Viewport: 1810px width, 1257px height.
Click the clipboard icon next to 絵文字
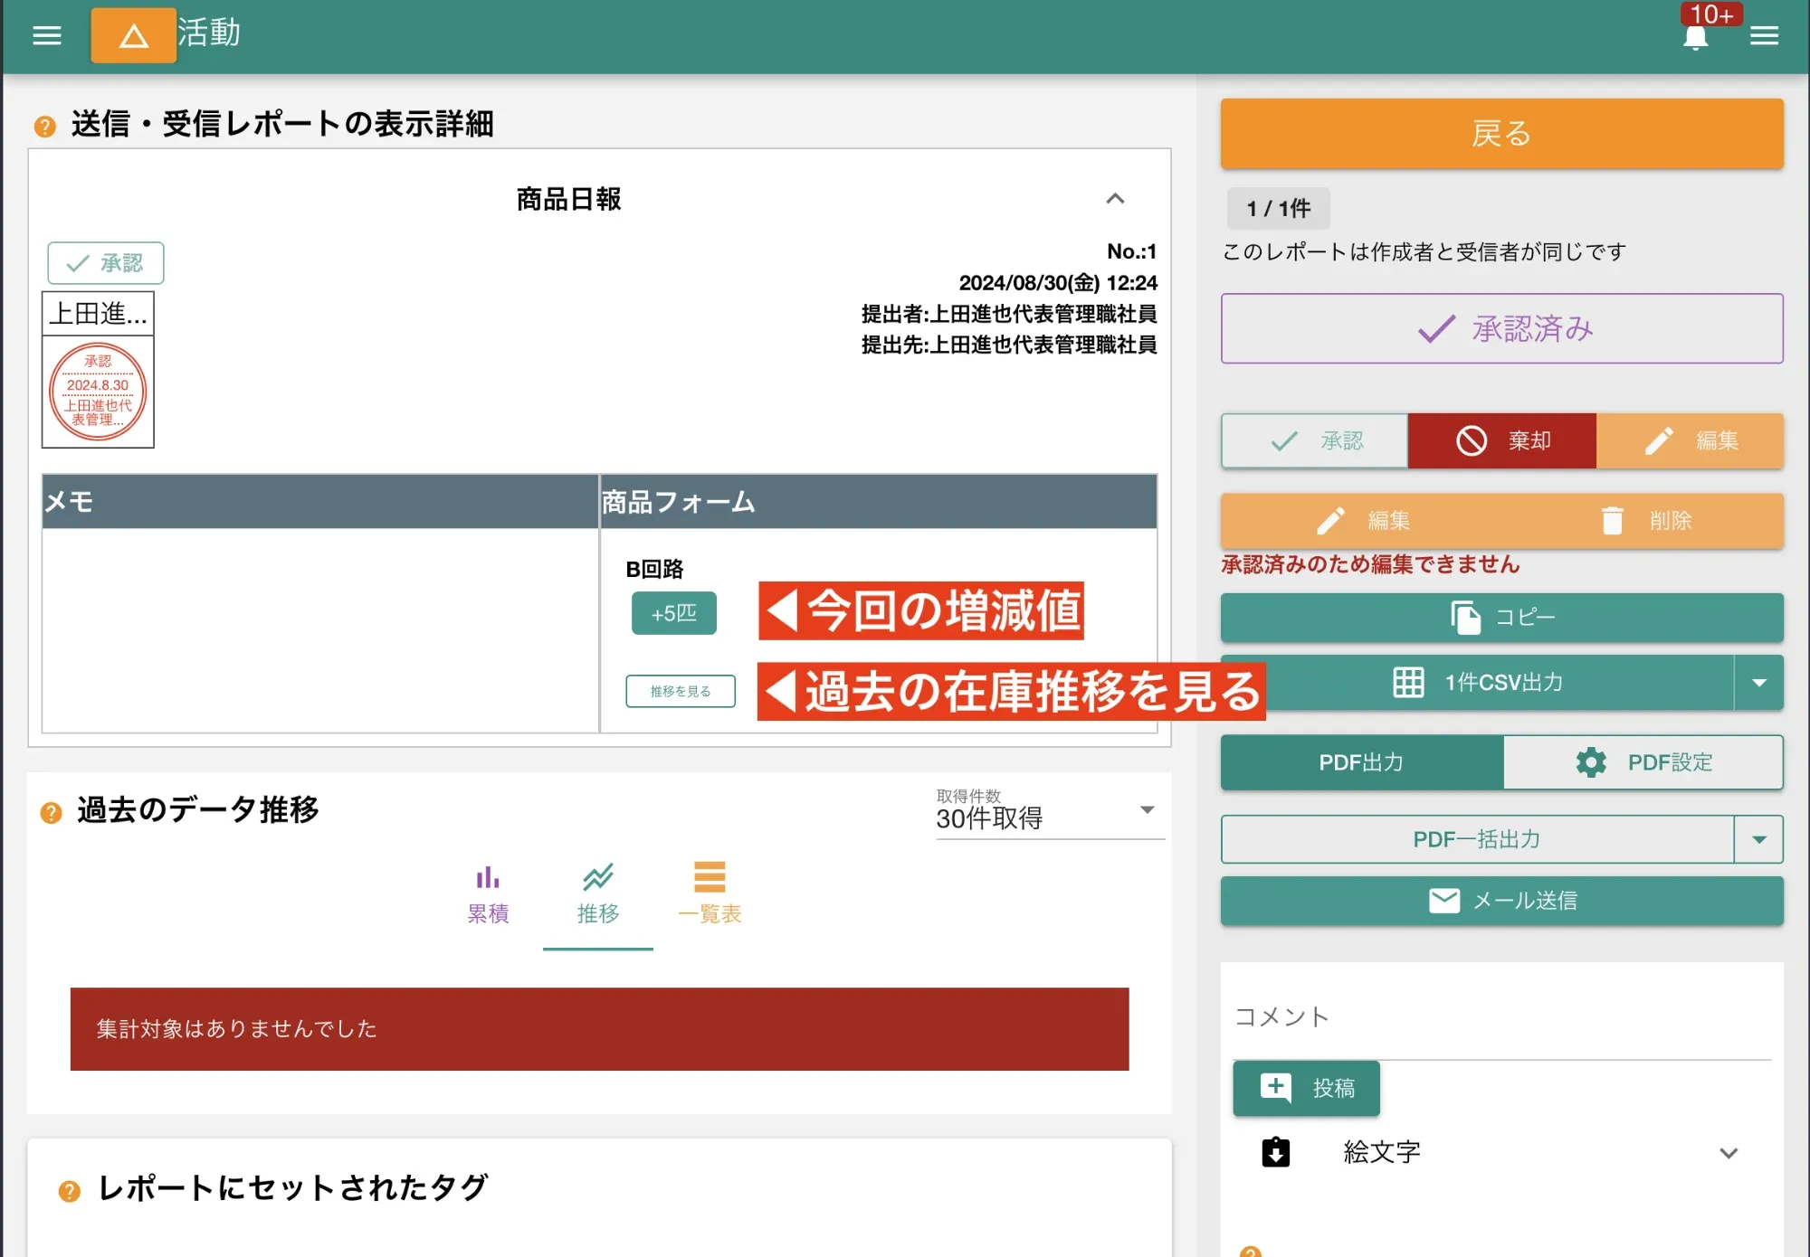[1276, 1152]
